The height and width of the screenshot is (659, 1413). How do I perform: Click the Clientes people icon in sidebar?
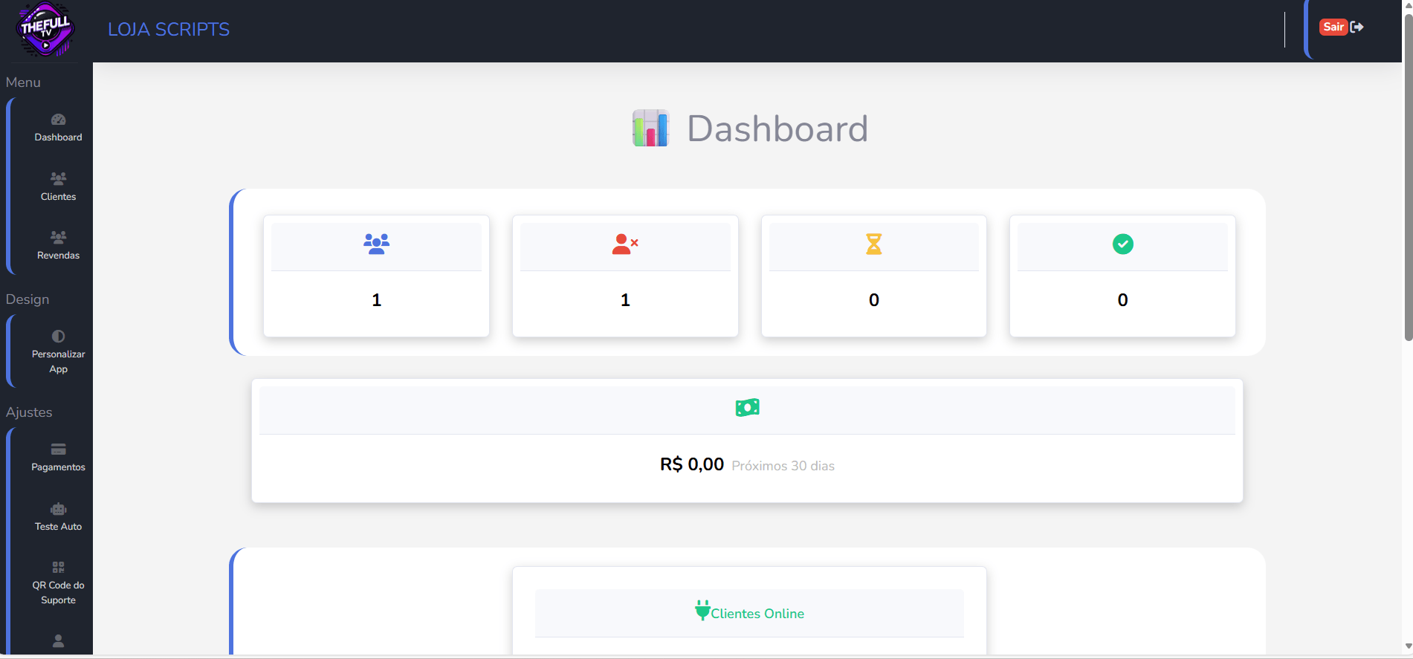(59, 178)
